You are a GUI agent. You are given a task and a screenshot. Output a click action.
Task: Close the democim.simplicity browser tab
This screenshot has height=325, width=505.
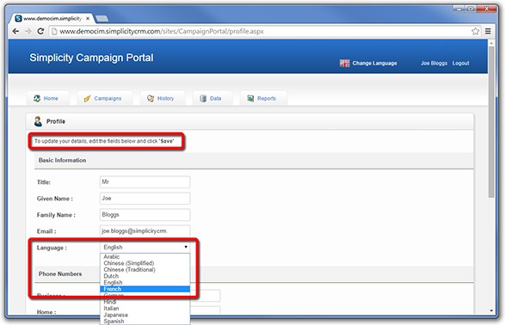(x=88, y=19)
